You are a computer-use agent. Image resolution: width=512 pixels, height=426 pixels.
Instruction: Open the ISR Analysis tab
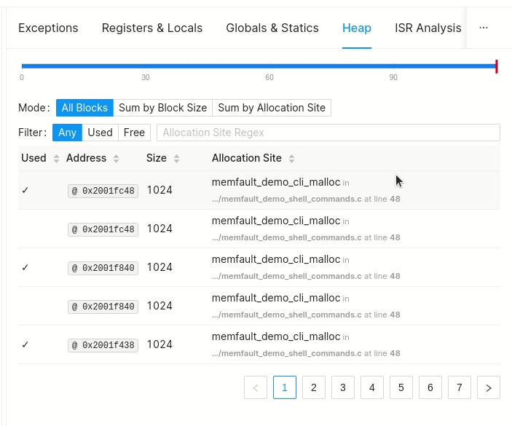(x=428, y=28)
